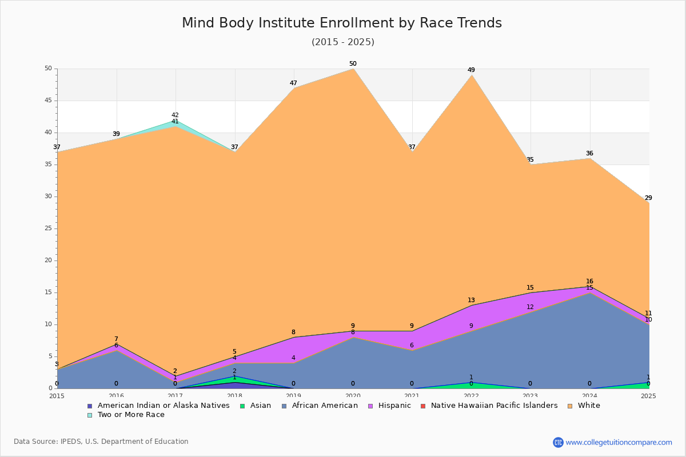Click the red Native Hawaiian legend marker

click(x=423, y=406)
